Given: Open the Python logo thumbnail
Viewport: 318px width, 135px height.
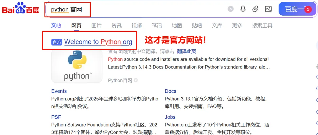Looking at the screenshot, I should tap(77, 66).
